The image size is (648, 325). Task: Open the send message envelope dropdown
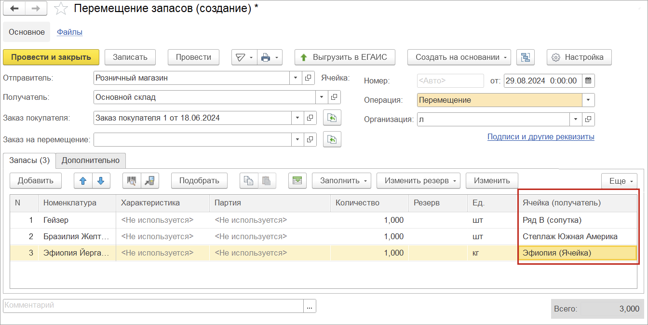[x=244, y=57]
